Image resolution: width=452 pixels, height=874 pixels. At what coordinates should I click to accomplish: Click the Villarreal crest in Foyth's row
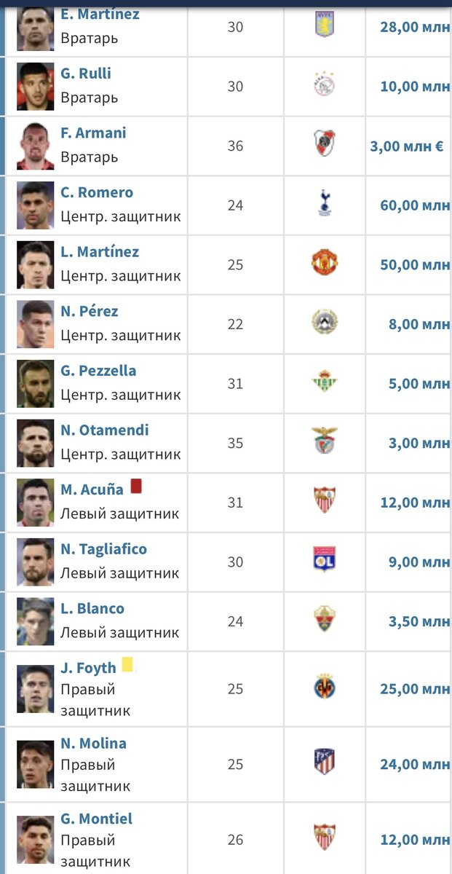(x=325, y=688)
